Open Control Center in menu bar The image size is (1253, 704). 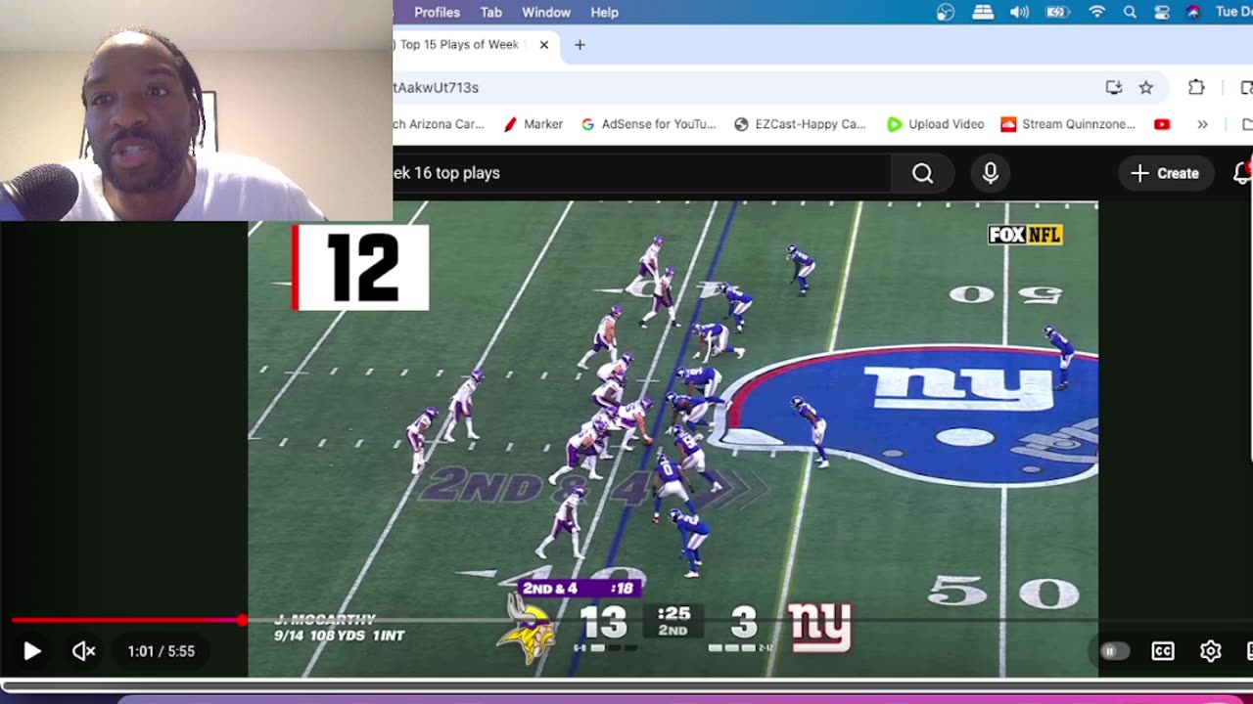1162,12
